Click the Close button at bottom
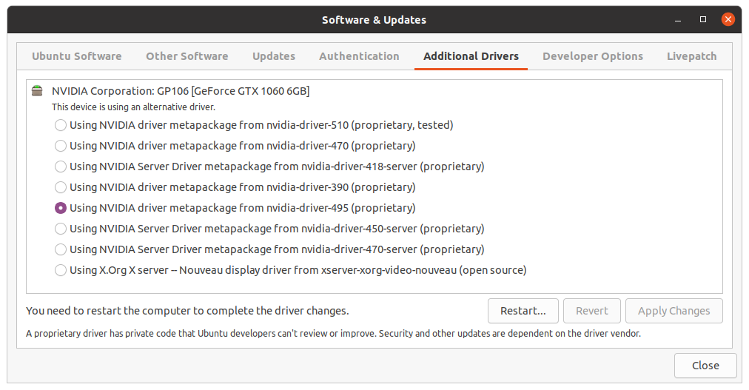The image size is (749, 390). (705, 366)
